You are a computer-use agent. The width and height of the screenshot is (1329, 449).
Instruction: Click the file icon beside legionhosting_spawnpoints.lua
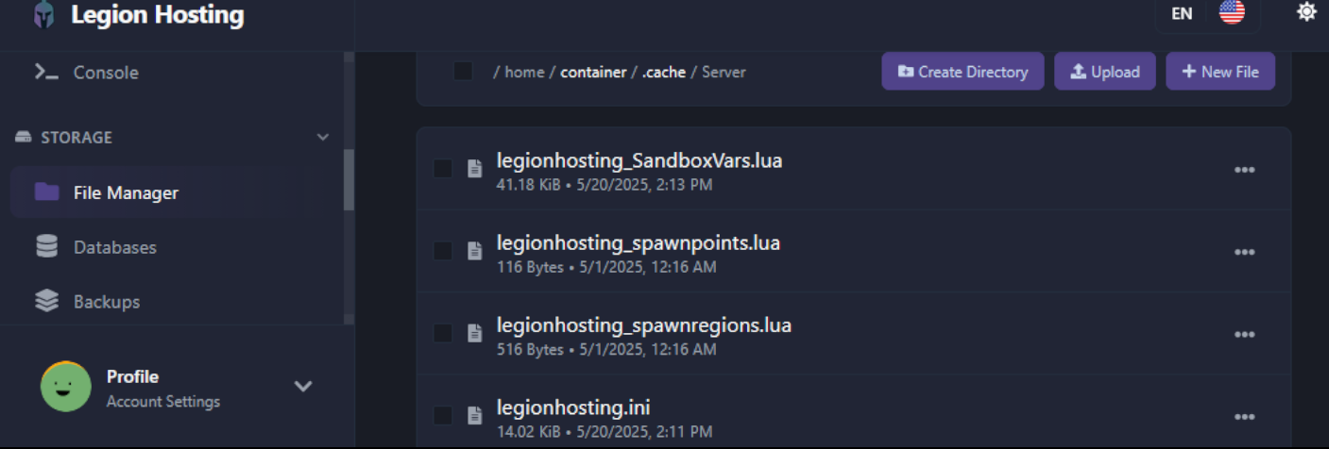tap(474, 251)
